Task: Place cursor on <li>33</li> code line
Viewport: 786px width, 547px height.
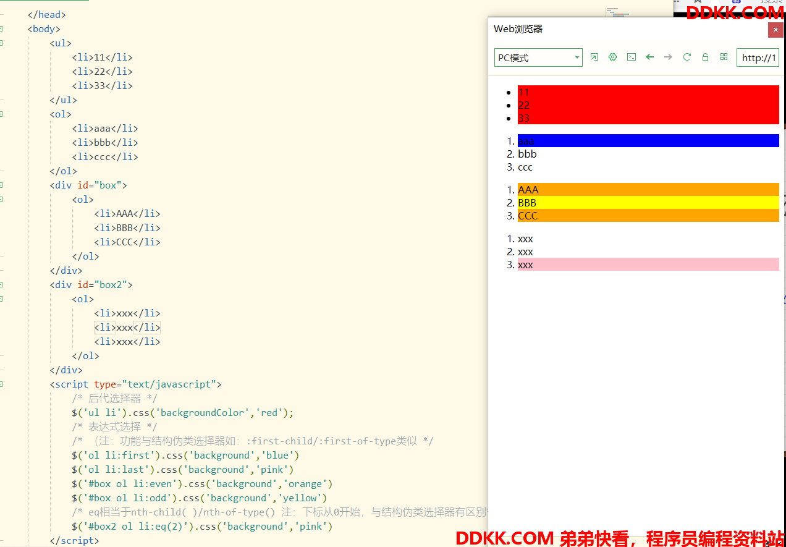Action: 102,86
